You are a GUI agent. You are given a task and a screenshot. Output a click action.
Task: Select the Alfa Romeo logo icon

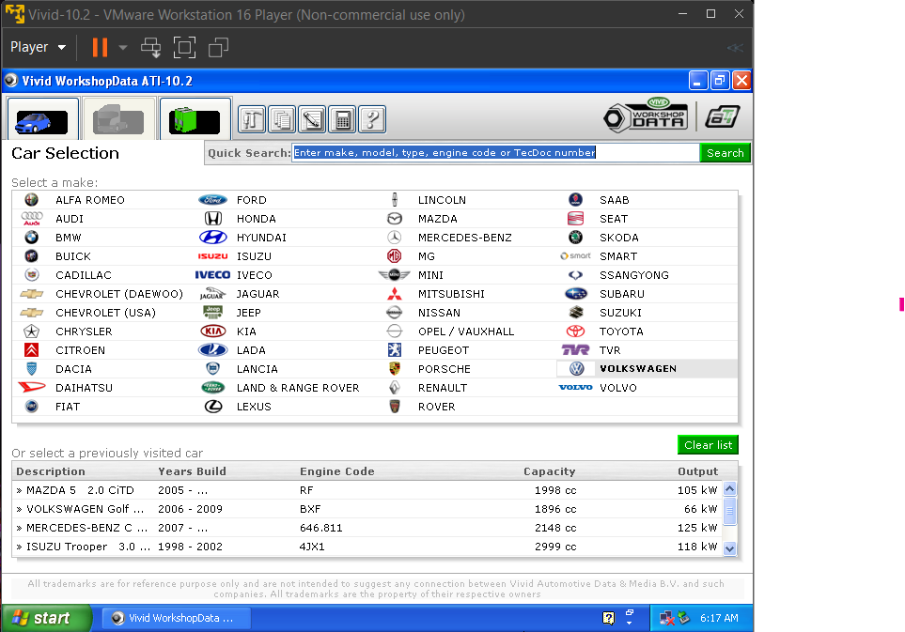pyautogui.click(x=32, y=200)
